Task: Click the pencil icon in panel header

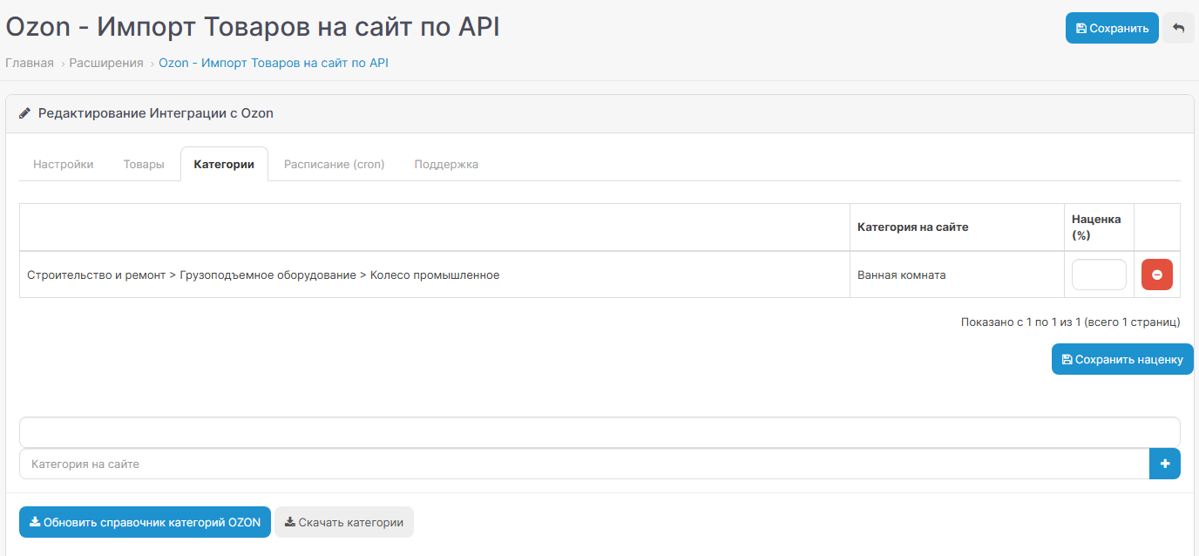Action: (x=24, y=113)
